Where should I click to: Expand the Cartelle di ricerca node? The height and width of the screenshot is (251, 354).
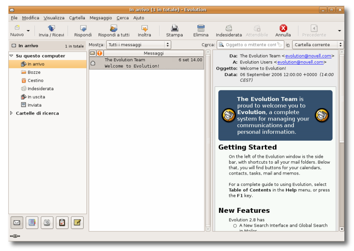[x=11, y=113]
